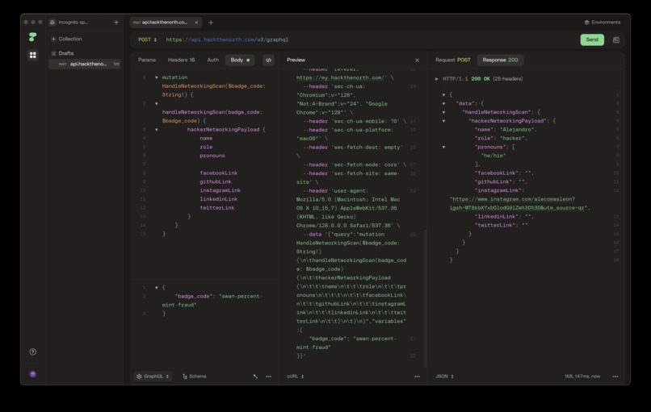The image size is (651, 412).
Task: Select the Incognito space workspace
Action: pos(69,23)
